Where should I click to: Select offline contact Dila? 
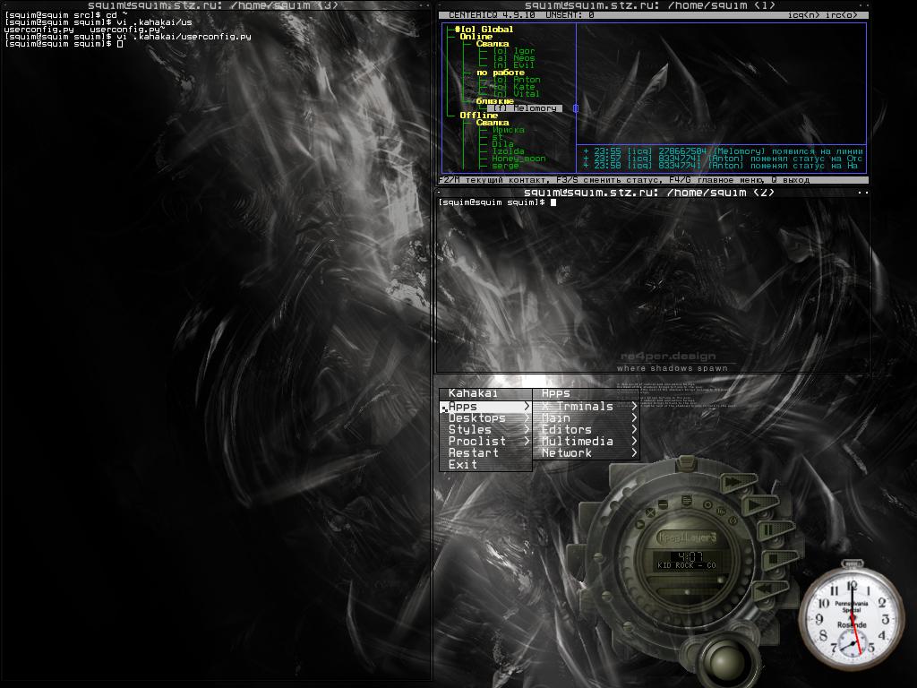point(503,144)
